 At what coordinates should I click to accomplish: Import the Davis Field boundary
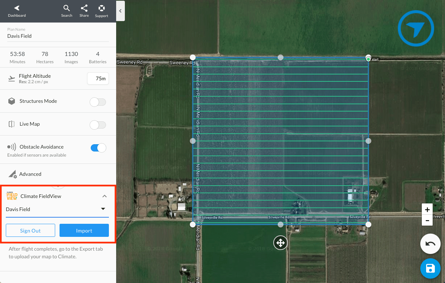84,230
